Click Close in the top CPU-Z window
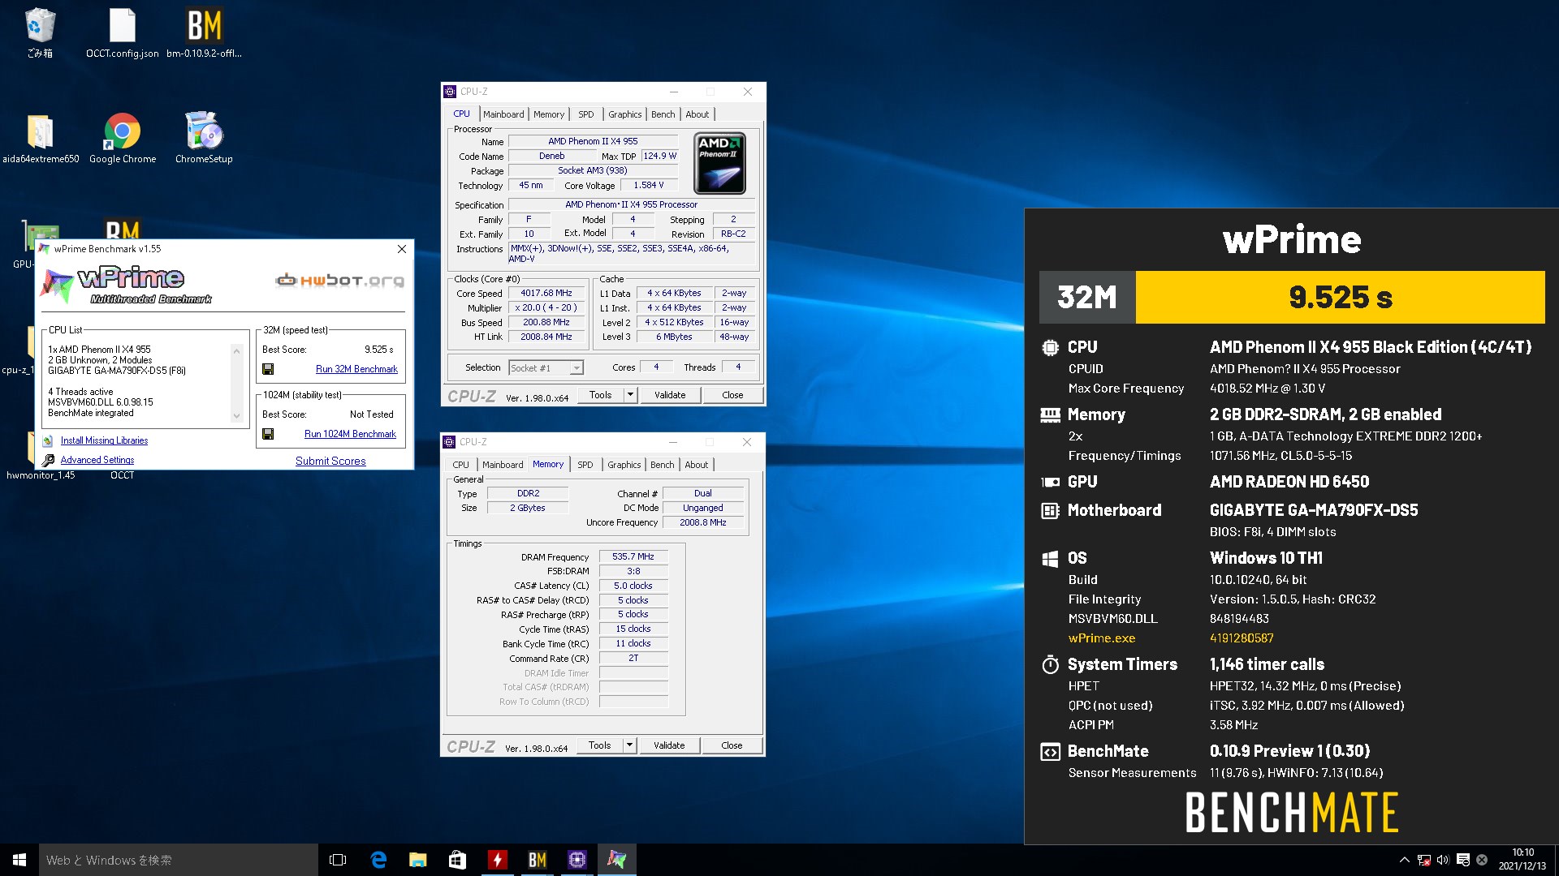Screen dimensions: 1559x876 point(732,395)
